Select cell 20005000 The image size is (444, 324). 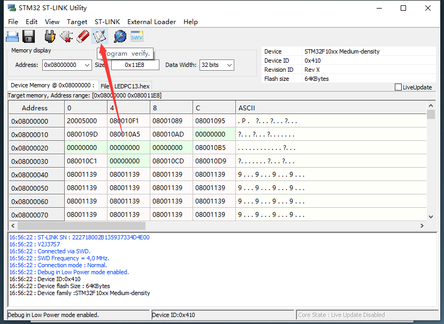[86, 121]
